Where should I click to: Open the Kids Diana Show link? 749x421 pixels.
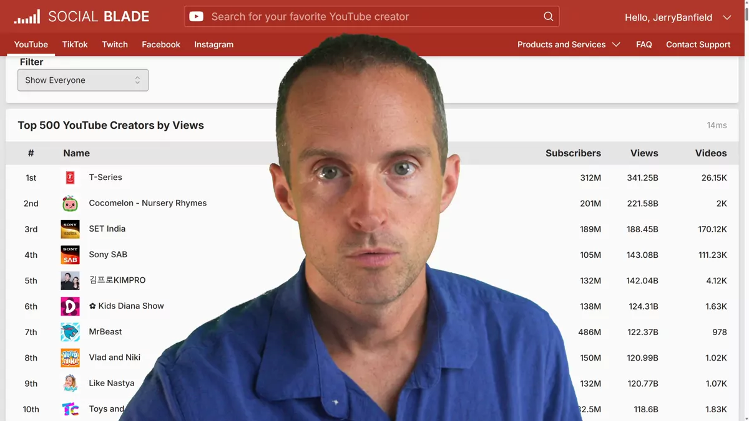[x=127, y=306]
